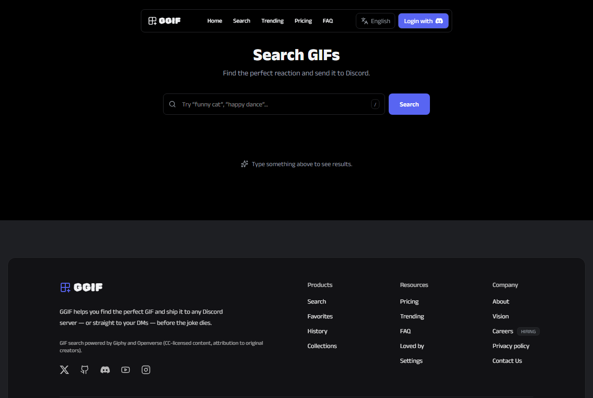Open the Careers footer link
This screenshot has width=593, height=398.
pos(503,331)
